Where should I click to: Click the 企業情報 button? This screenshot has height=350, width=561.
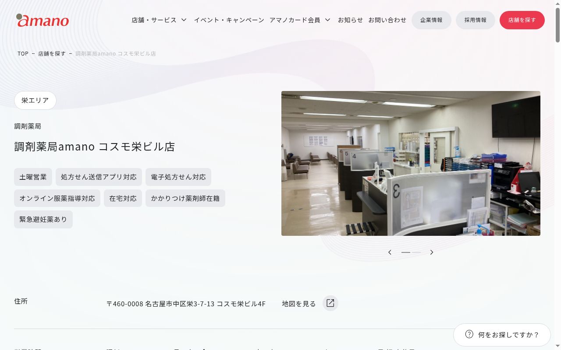point(431,20)
